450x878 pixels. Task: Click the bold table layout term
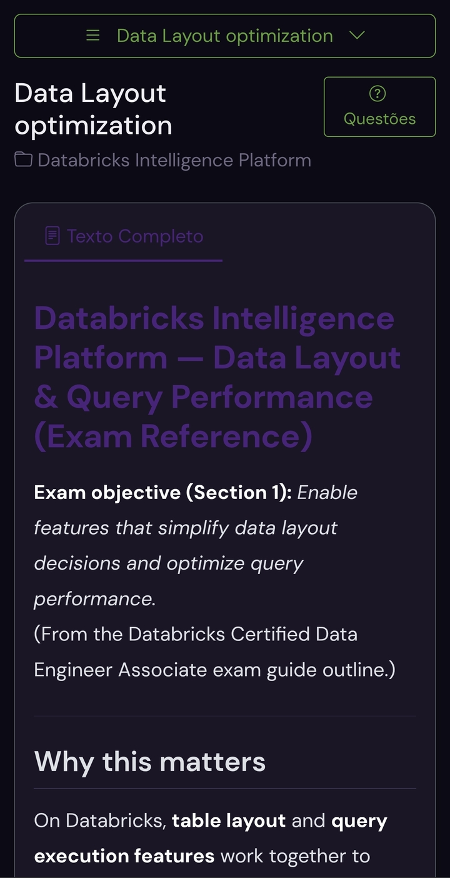[x=229, y=820]
